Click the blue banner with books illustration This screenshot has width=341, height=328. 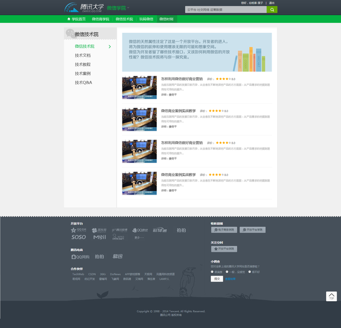coord(197,52)
